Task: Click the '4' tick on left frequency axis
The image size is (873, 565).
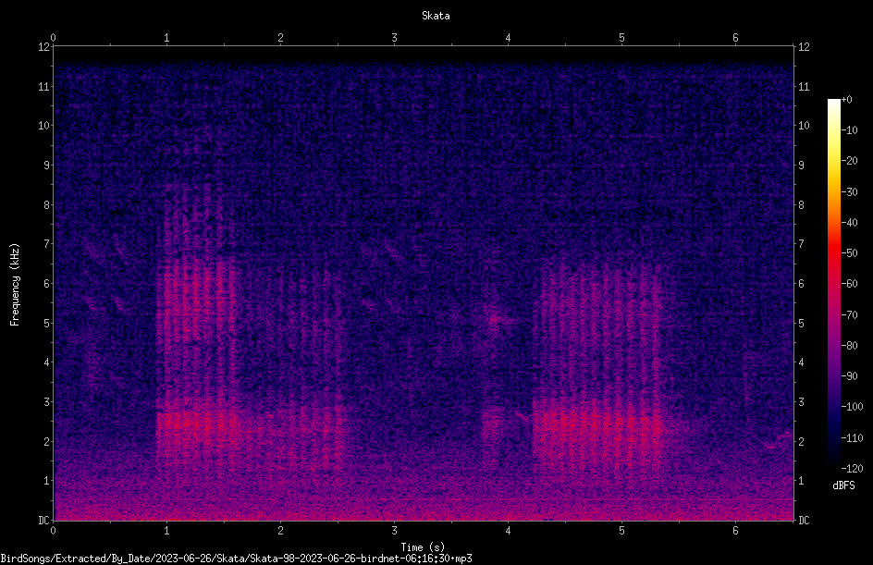Action: (47, 362)
